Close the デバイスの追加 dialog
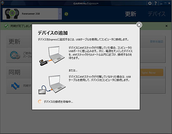The height and width of the screenshot is (134, 172). pyautogui.click(x=139, y=25)
